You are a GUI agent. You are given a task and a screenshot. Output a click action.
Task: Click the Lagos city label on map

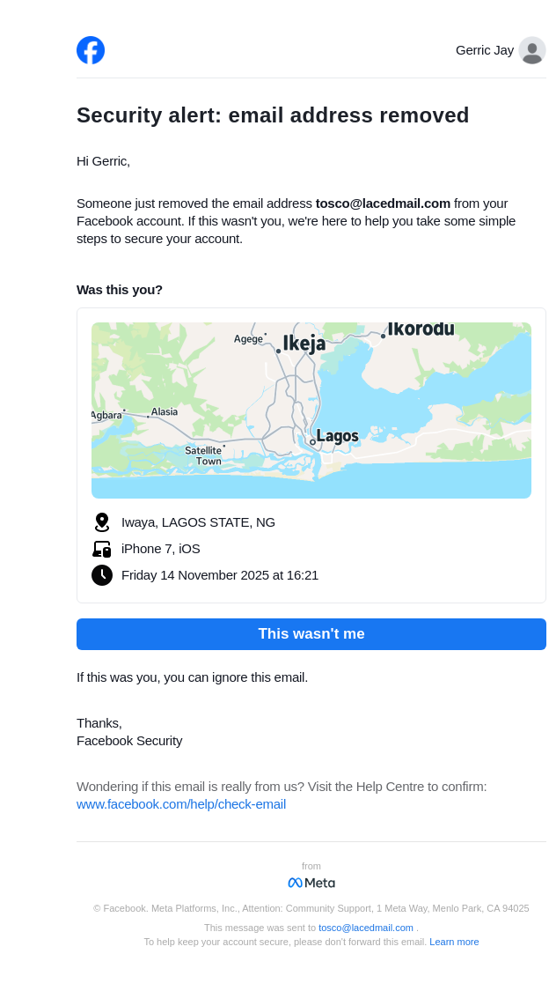(337, 436)
